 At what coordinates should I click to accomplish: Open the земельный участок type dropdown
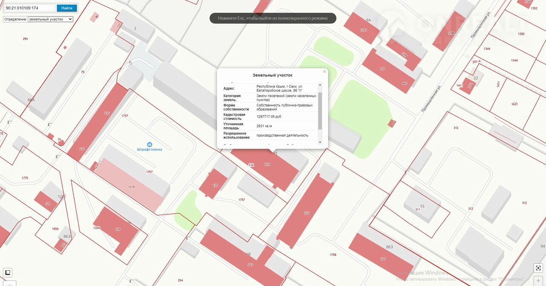point(50,19)
